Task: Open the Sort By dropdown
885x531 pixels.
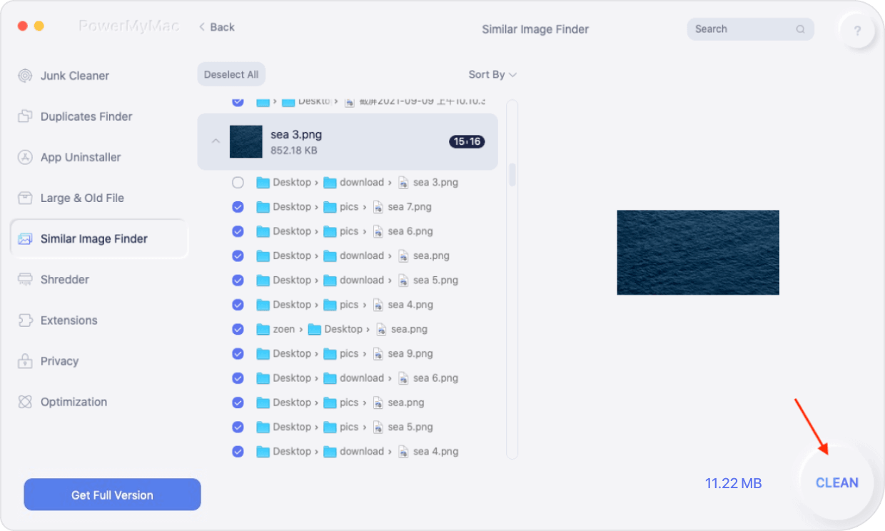Action: pos(492,74)
